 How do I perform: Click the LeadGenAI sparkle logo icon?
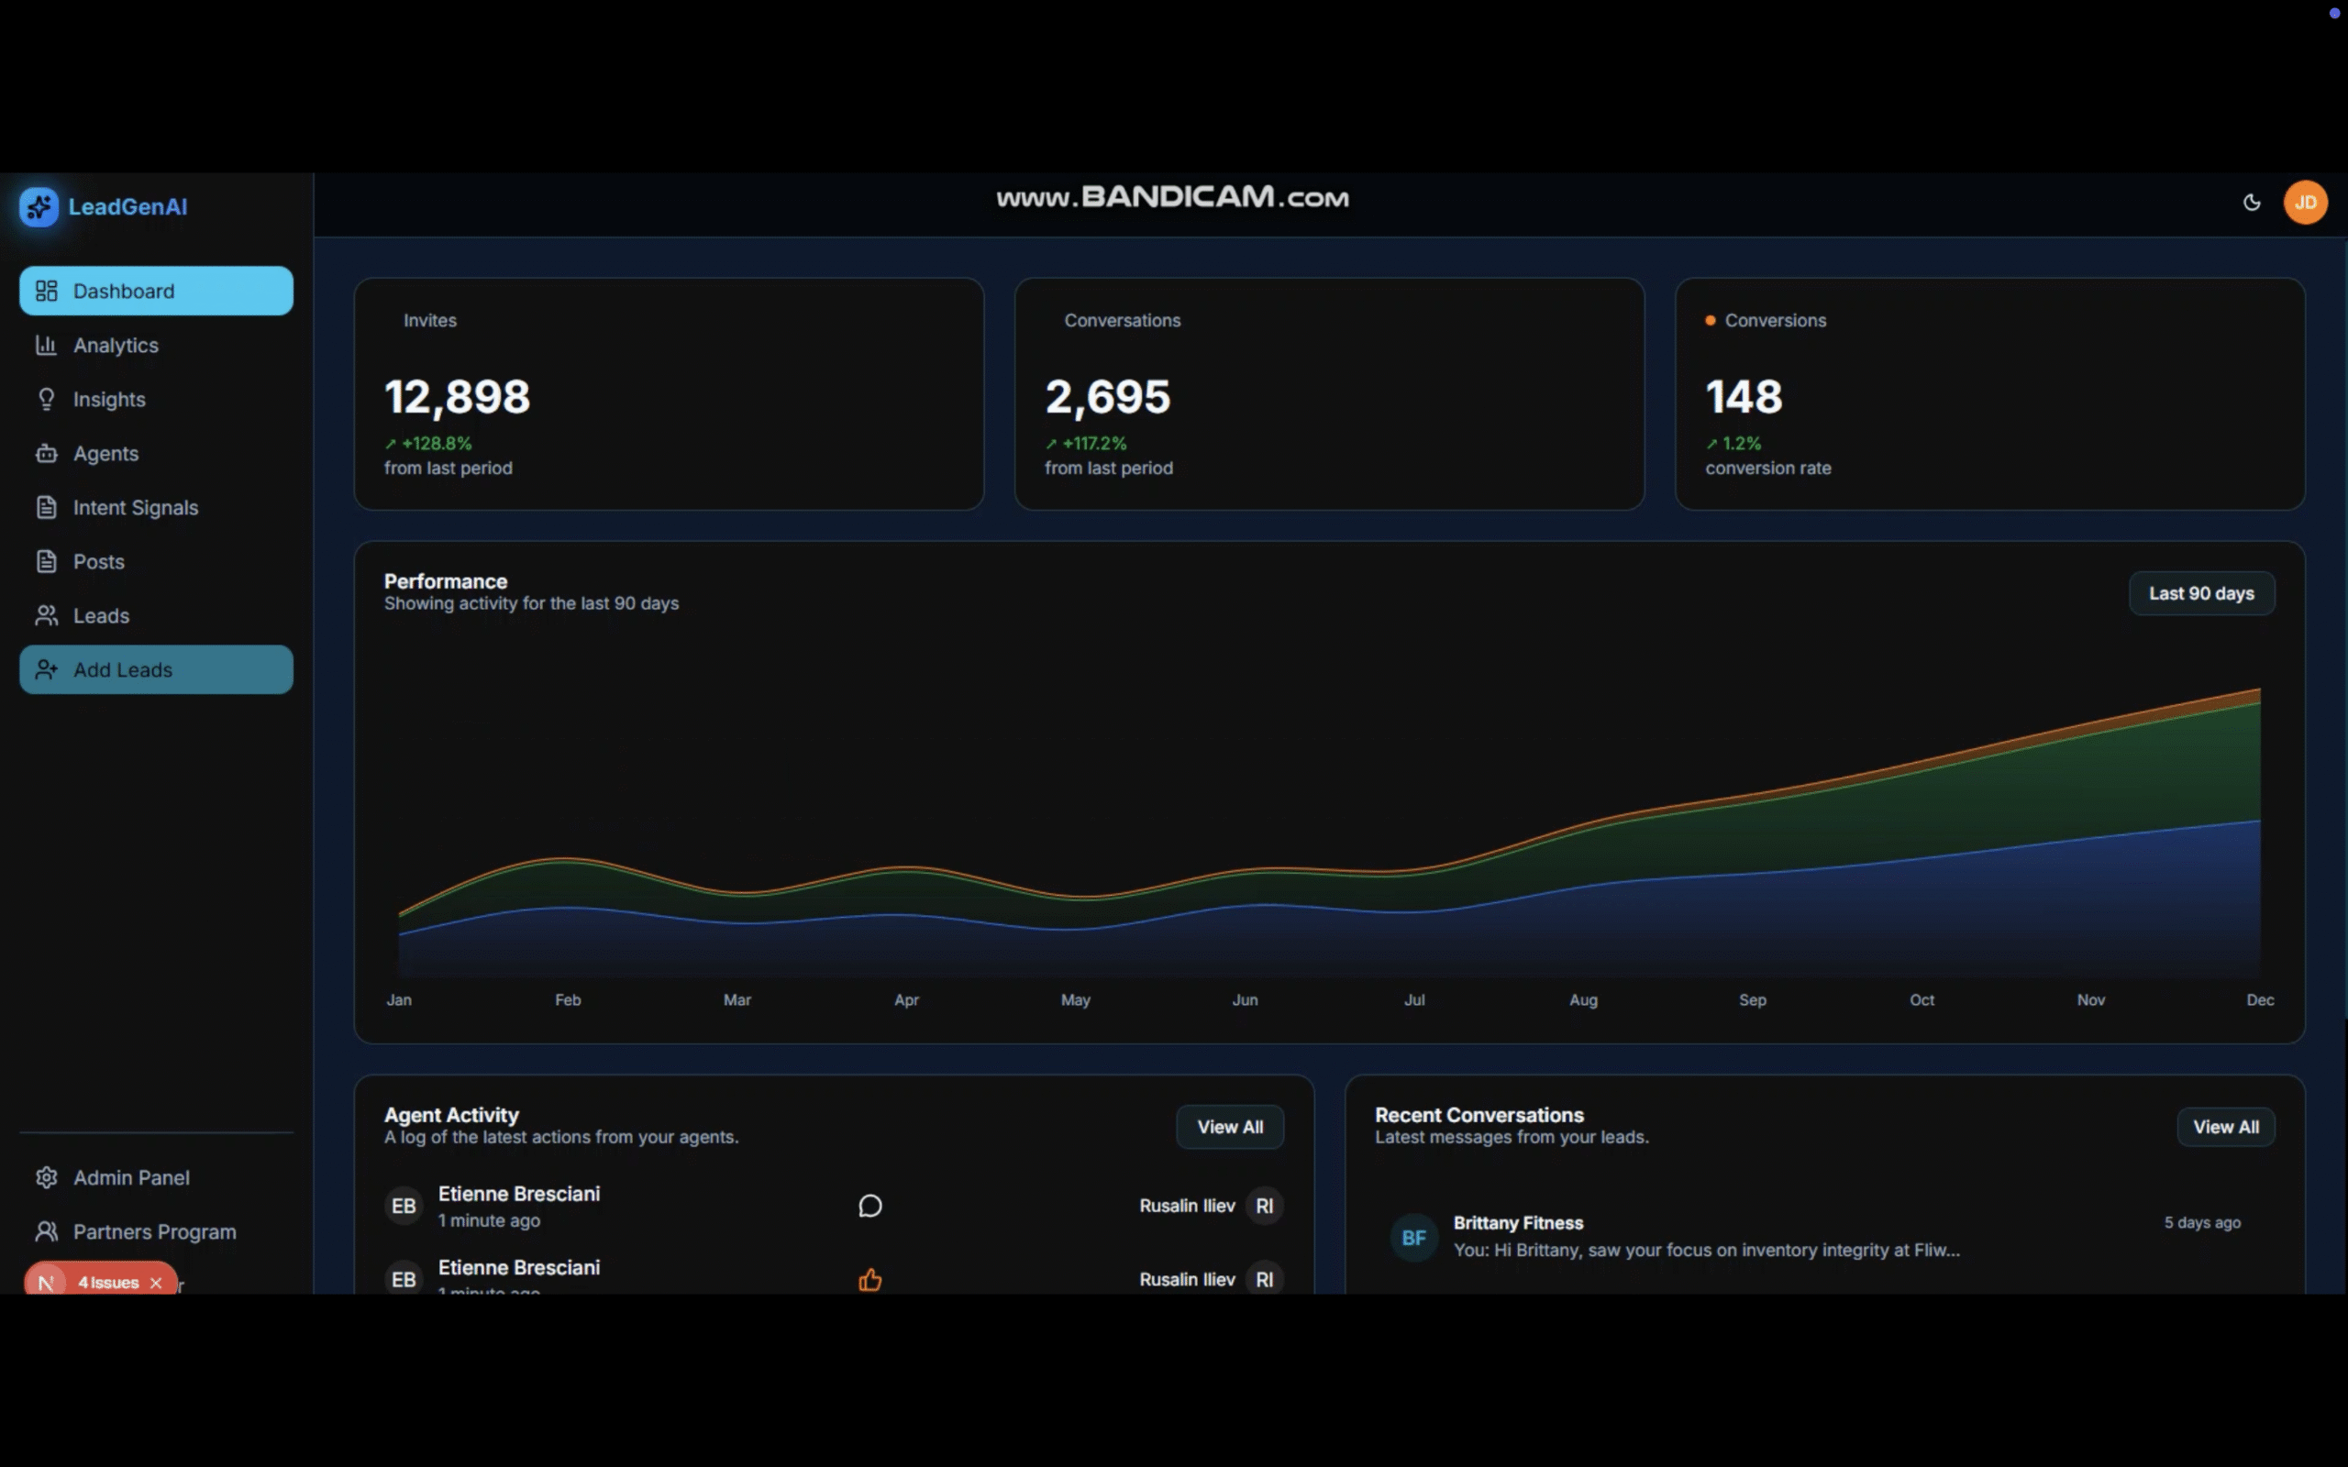39,206
